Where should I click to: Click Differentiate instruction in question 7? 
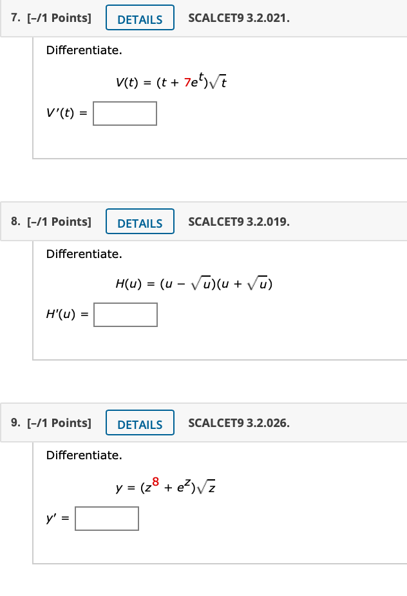84,50
